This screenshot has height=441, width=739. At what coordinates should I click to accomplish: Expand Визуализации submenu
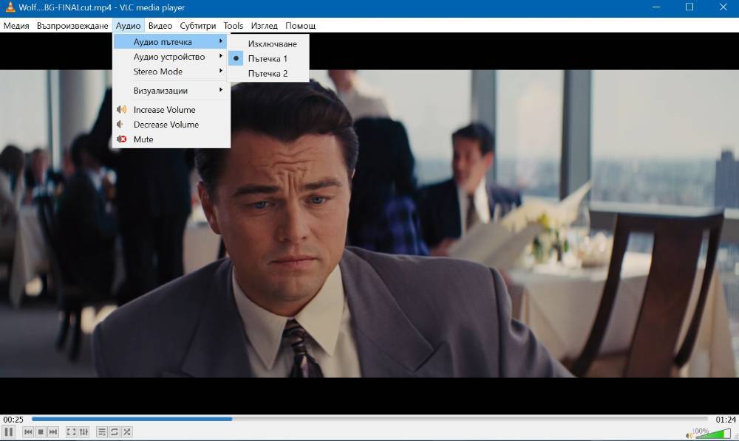pyautogui.click(x=171, y=90)
